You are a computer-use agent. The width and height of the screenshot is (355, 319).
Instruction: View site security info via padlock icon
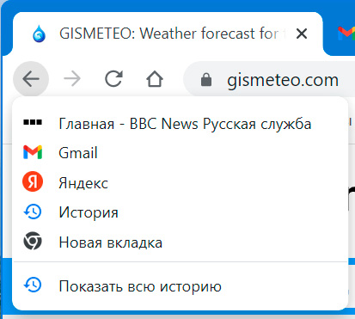click(x=206, y=80)
